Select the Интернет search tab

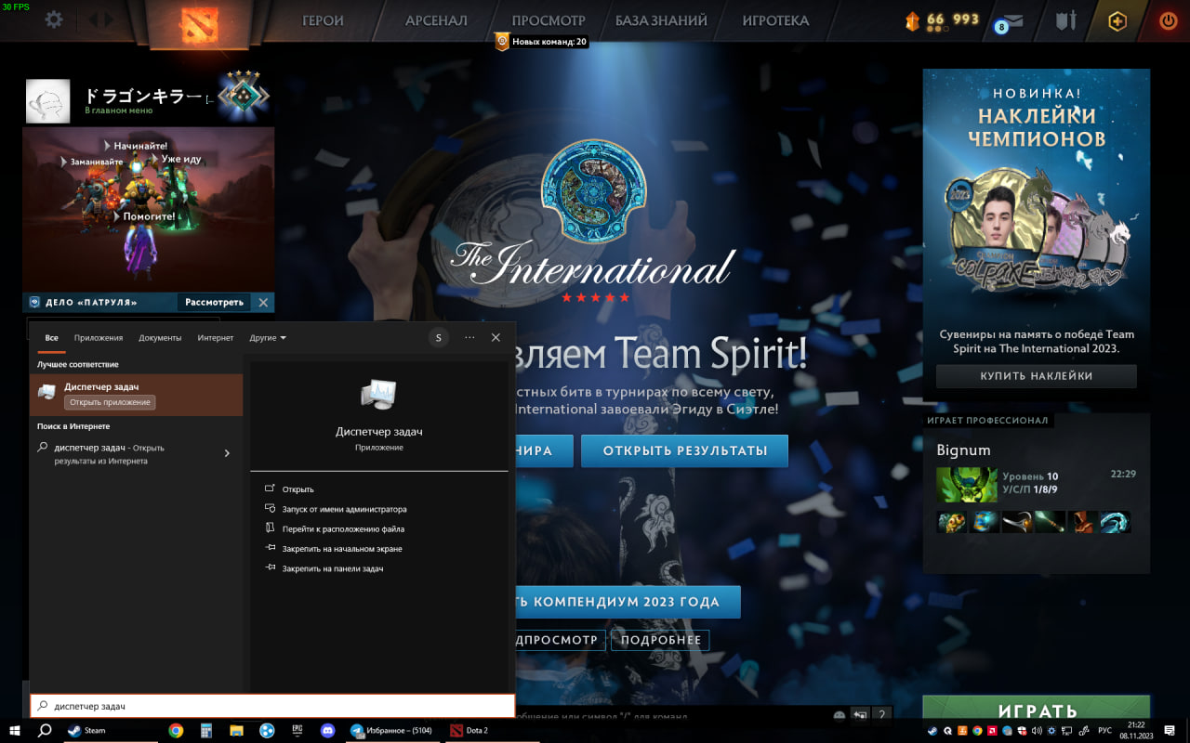[x=216, y=338]
